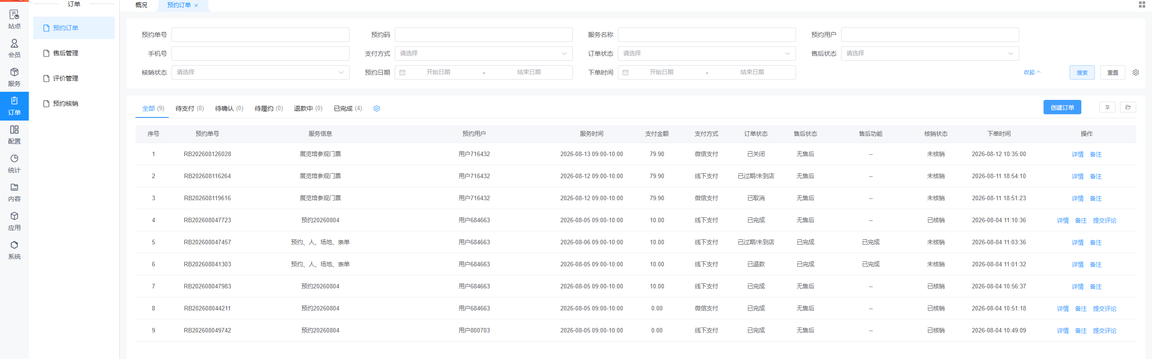The image size is (1152, 359).
Task: Select the 待履约 (0) status tab
Action: click(269, 108)
